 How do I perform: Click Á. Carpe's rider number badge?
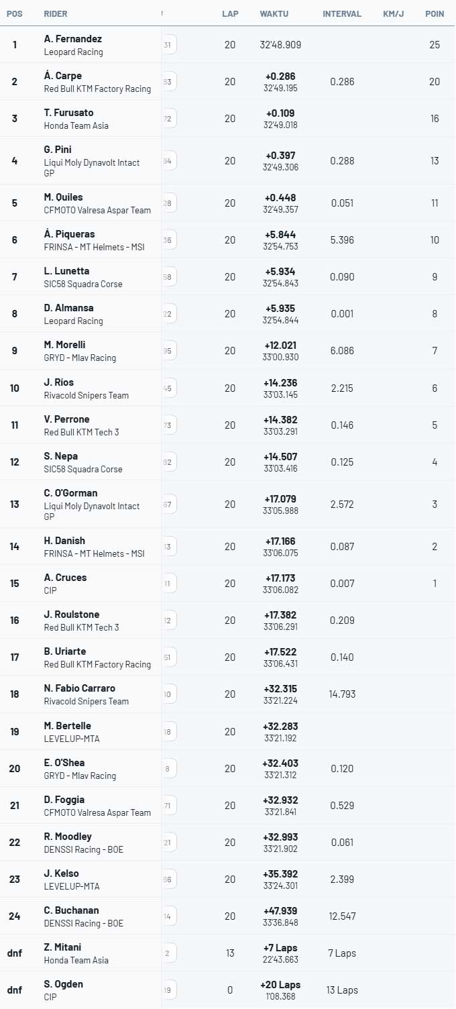(168, 82)
